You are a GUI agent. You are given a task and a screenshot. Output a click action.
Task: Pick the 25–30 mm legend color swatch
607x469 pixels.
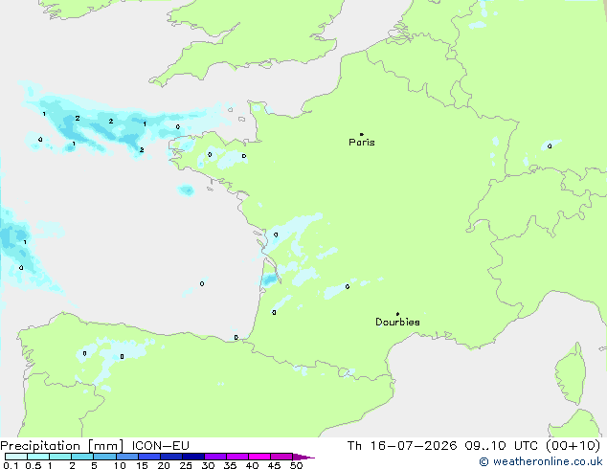[x=193, y=457]
